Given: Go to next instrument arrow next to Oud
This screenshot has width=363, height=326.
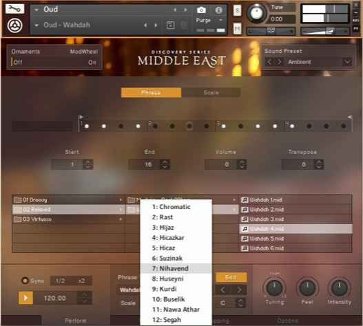Looking at the screenshot, I should tap(185, 10).
